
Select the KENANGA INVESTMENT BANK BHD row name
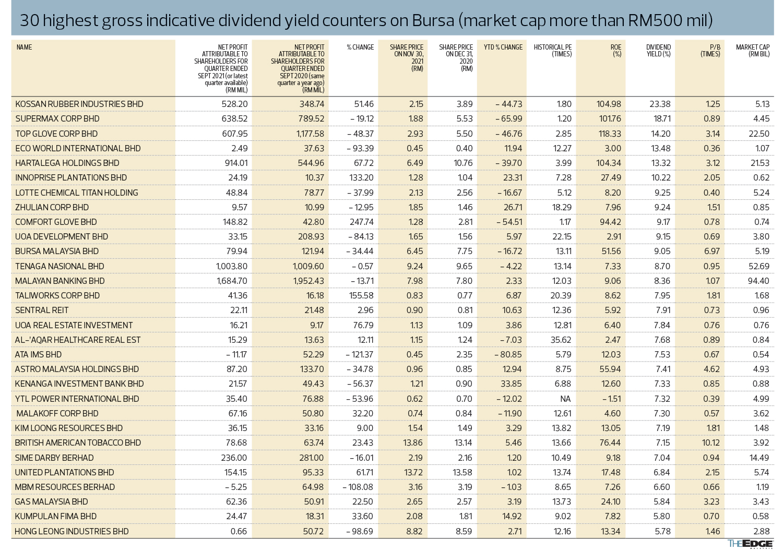tap(79, 384)
